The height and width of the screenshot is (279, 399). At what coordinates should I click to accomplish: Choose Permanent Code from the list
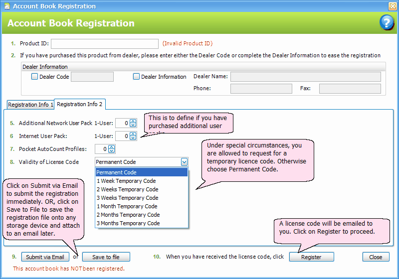[142, 172]
